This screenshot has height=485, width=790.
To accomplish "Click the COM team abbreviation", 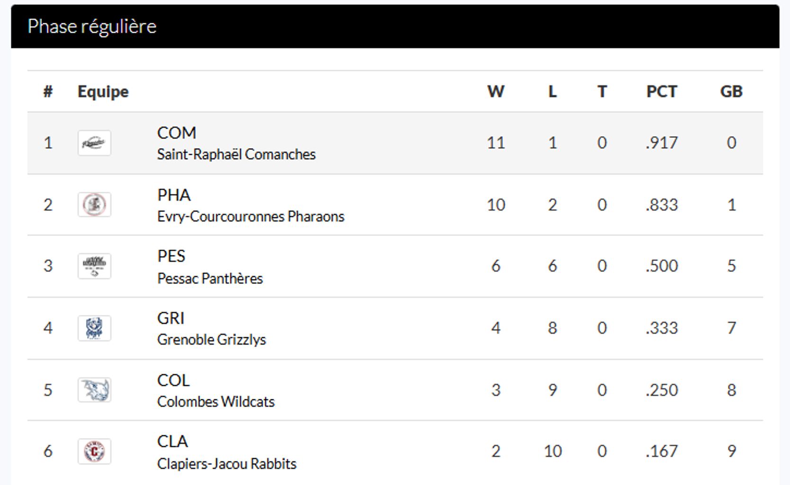I will (x=176, y=133).
